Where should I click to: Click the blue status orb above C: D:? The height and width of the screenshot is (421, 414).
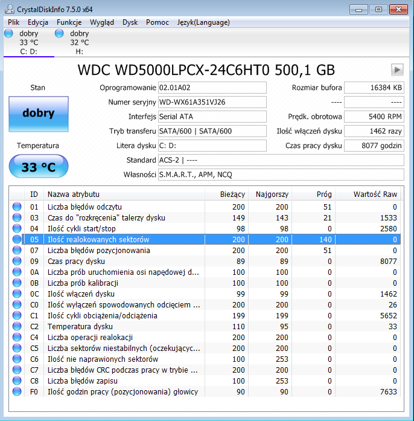coord(8,33)
